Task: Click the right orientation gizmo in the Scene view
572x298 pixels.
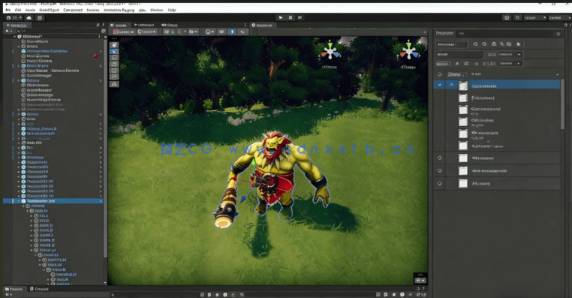Action: tap(409, 52)
